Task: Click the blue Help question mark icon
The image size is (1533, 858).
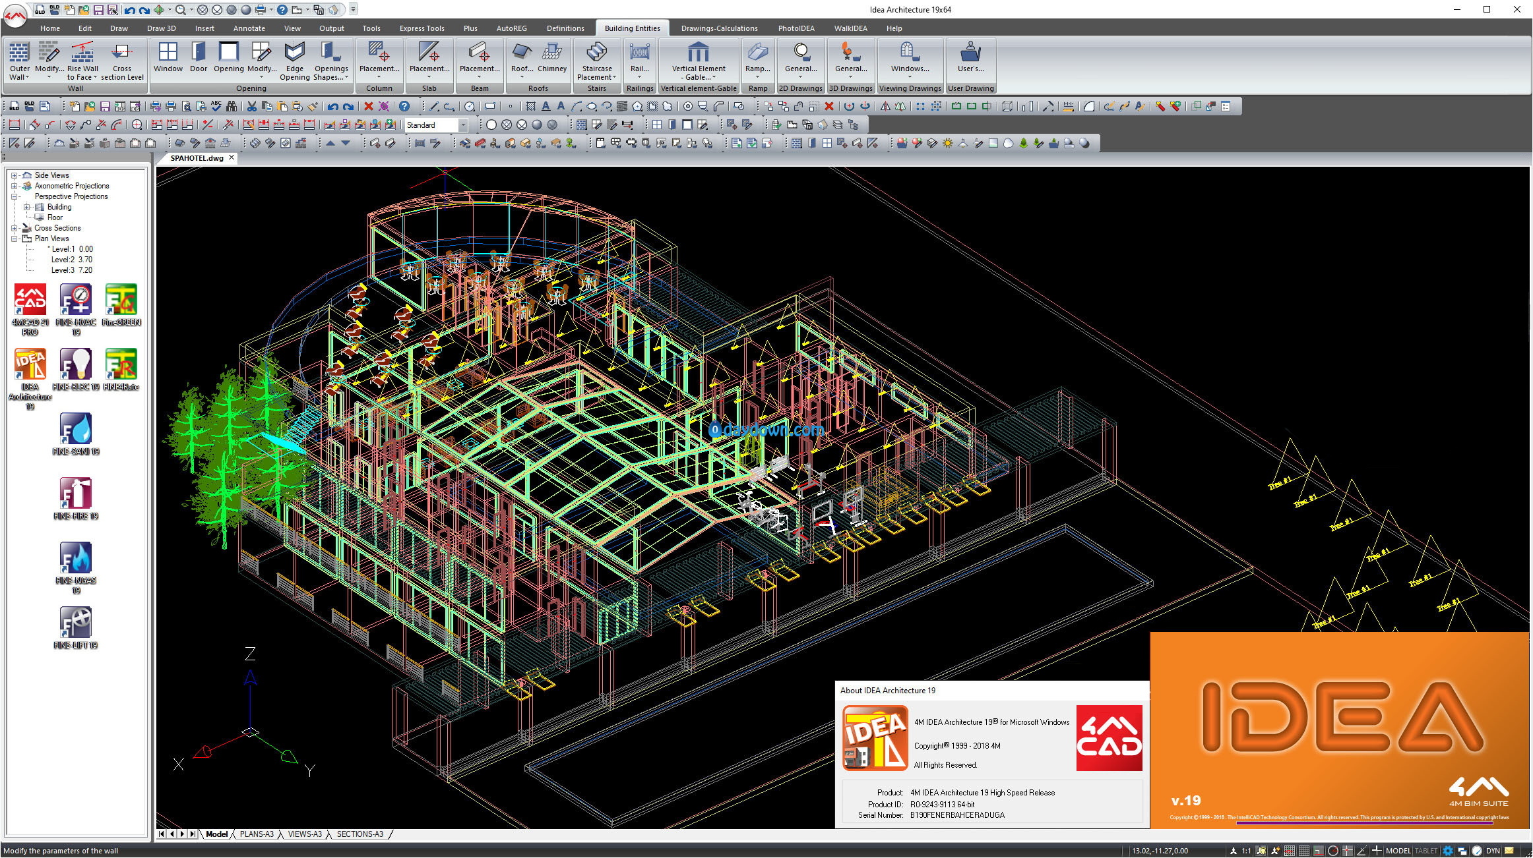Action: coord(404,106)
